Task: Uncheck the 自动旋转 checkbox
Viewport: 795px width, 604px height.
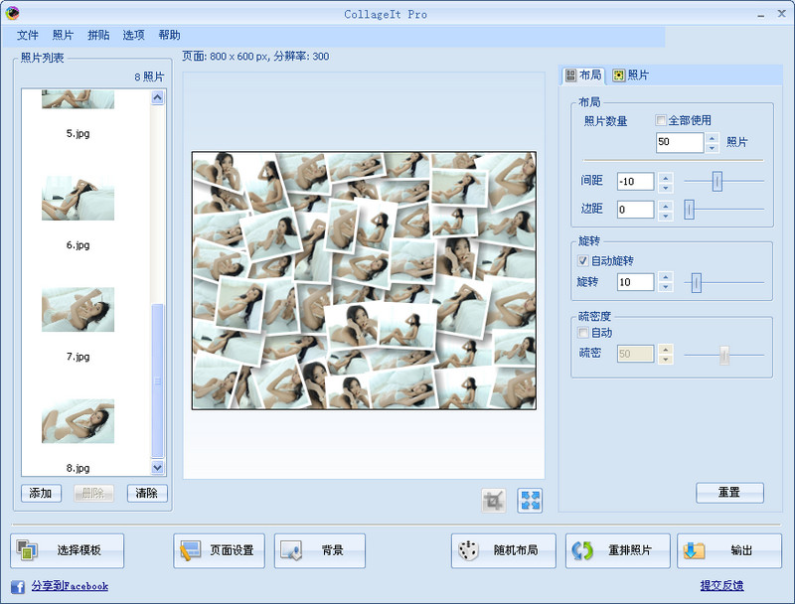Action: [583, 260]
